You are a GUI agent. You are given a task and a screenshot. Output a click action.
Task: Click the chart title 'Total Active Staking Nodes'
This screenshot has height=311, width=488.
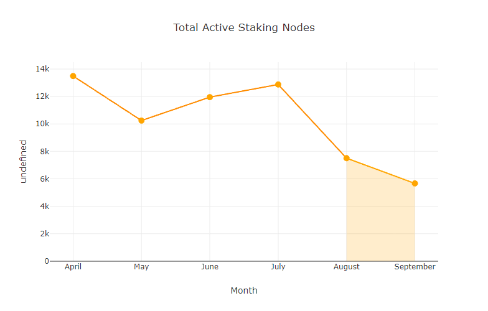244,27
